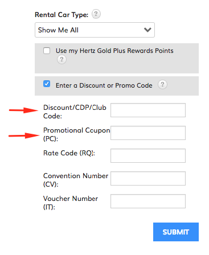Select the Convention Number (CV) field
Screen dimensions: 209x255
click(148, 178)
